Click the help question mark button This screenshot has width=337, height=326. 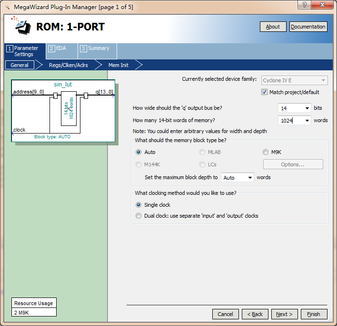(x=304, y=5)
